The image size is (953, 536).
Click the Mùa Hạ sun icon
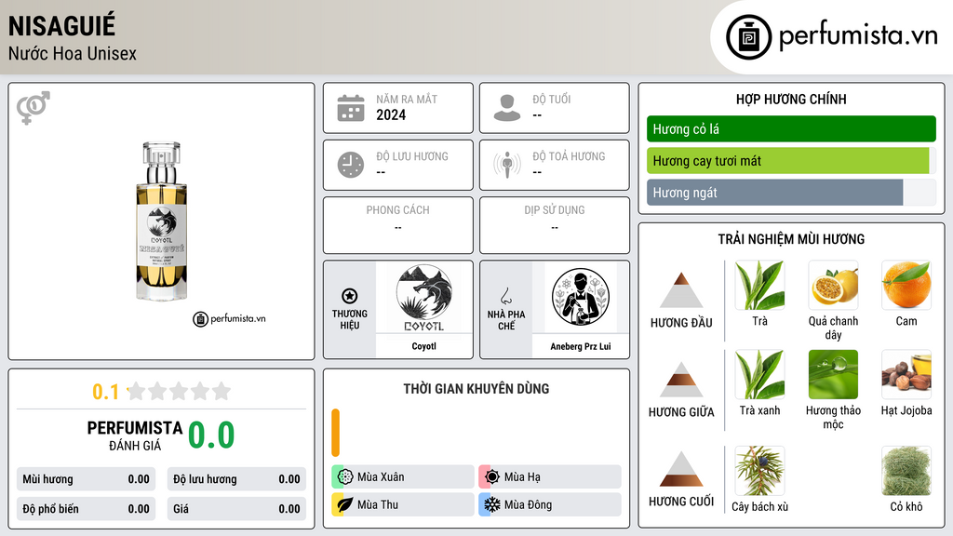(x=492, y=477)
